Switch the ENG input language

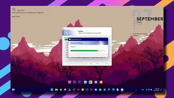coord(143,90)
